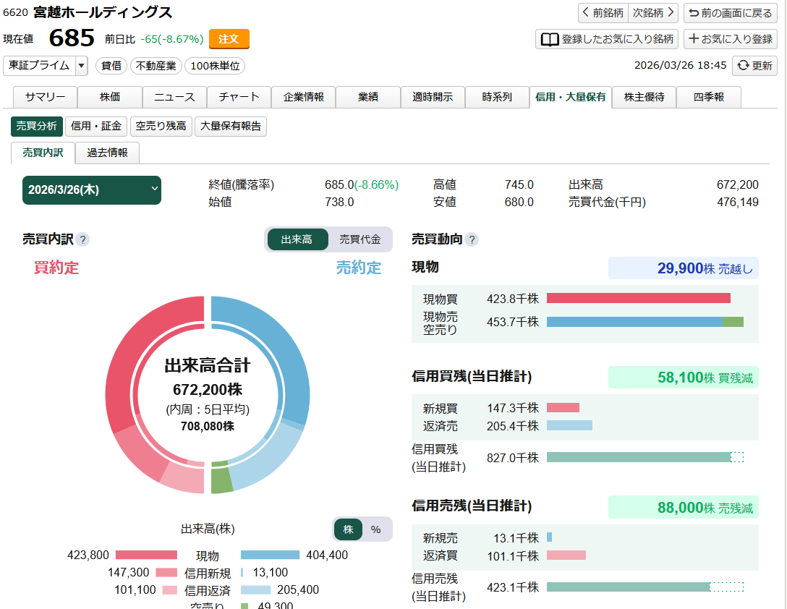Click the orange 注文 order button

click(229, 39)
